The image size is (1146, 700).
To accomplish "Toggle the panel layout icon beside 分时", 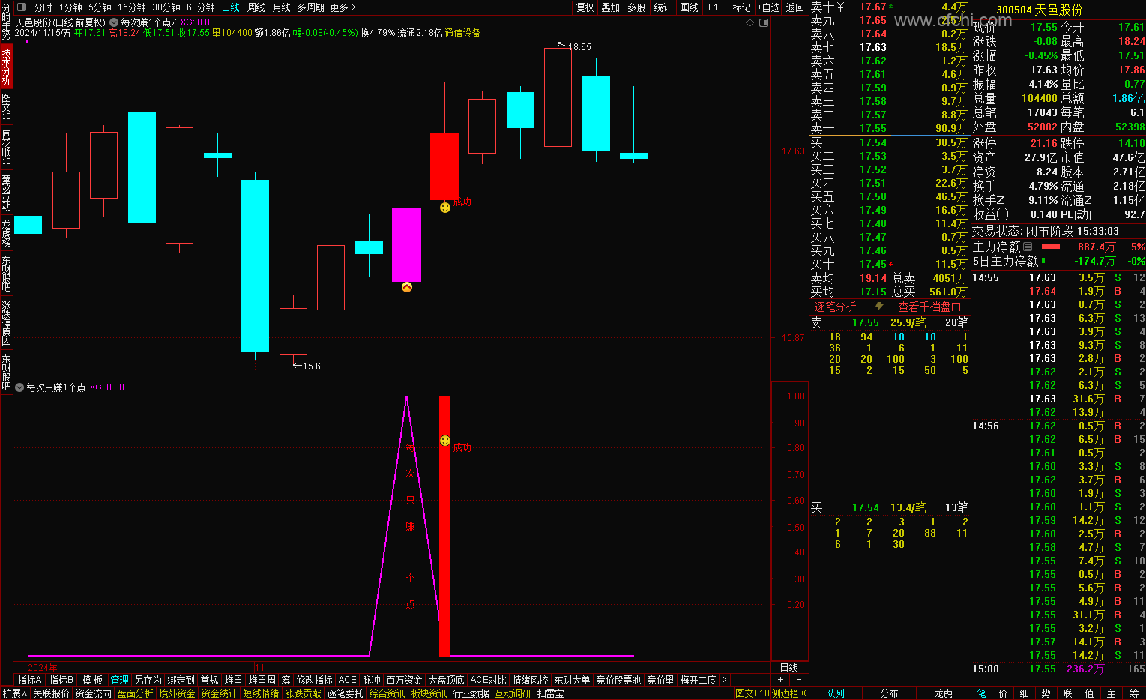I will point(21,7).
